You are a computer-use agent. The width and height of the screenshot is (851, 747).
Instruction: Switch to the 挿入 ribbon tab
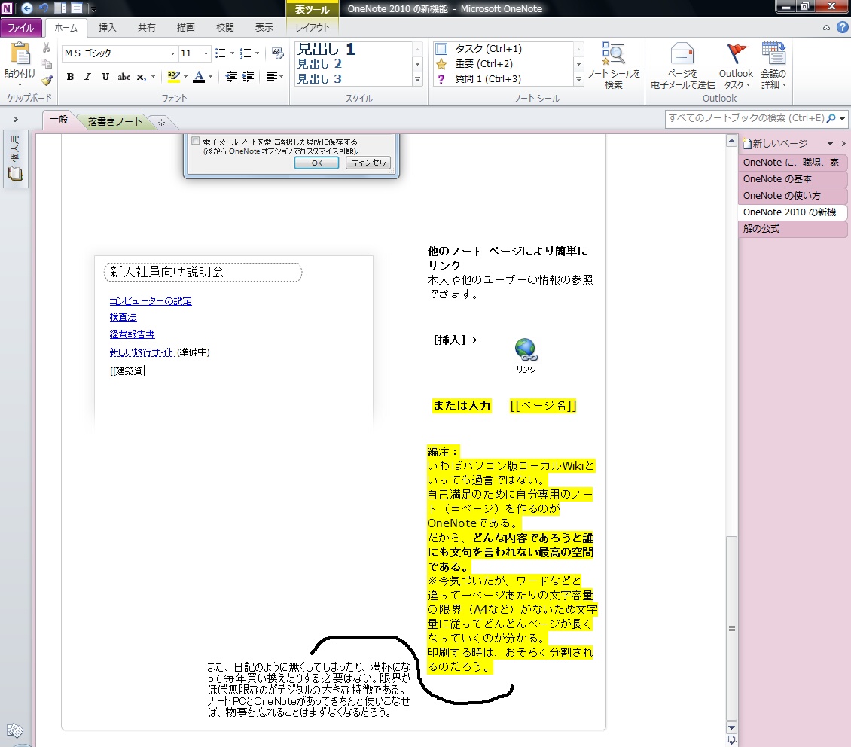107,28
